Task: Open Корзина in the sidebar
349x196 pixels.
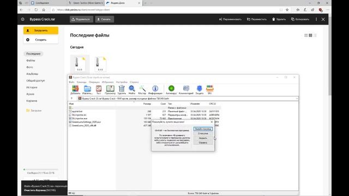Action: [32, 101]
